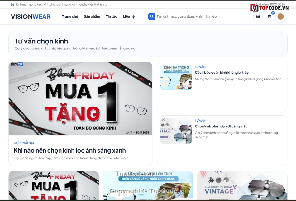Viewport: 296px width, 201px height.
Task: Open the Sản phẩm menu item
Action: pyautogui.click(x=92, y=16)
